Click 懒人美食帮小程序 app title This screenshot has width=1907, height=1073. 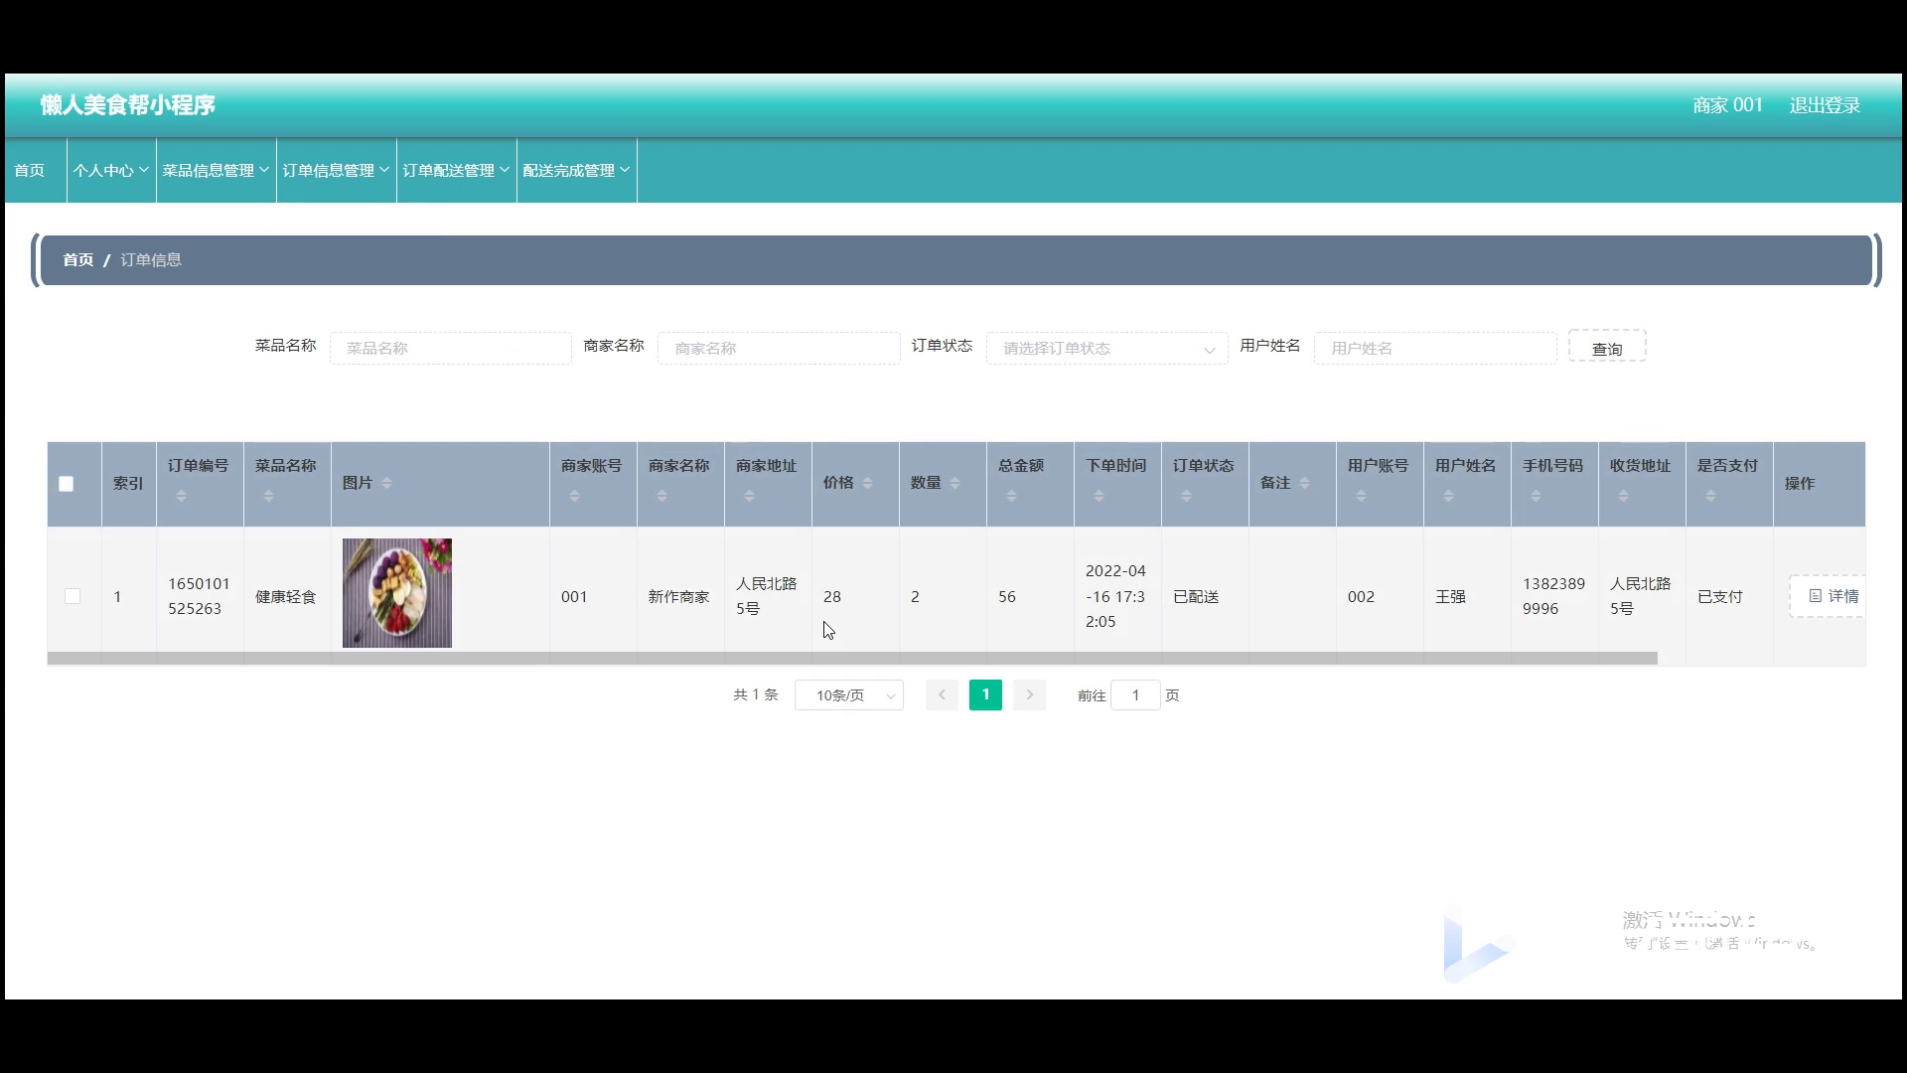[128, 105]
